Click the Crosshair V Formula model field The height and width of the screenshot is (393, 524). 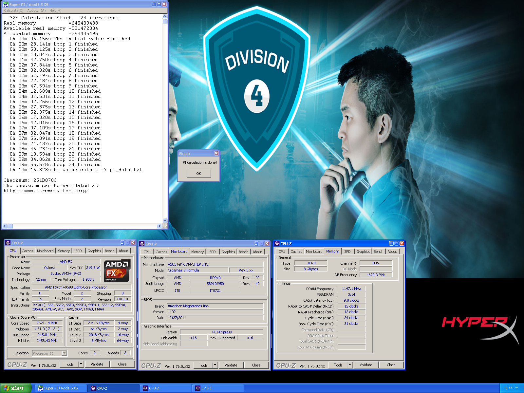197,270
